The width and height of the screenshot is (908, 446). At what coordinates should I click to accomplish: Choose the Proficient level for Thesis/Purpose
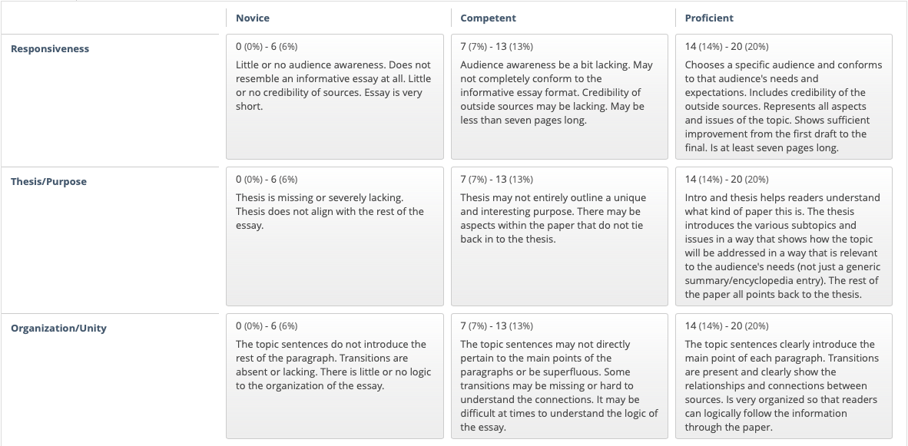tap(784, 236)
